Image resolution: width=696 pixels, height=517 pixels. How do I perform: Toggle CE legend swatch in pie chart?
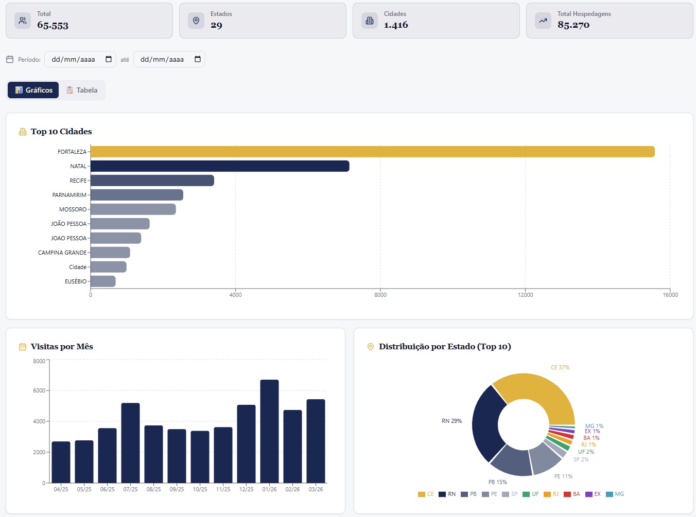click(x=422, y=494)
